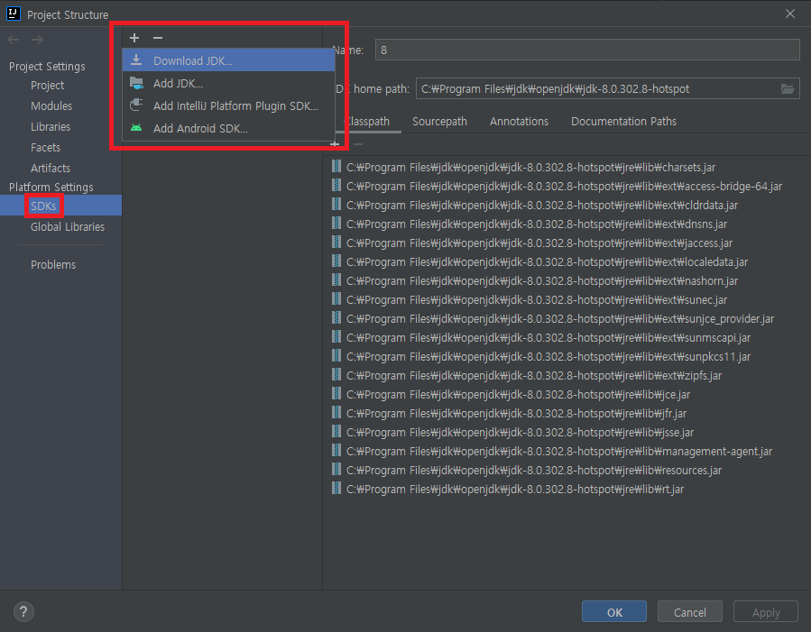
Task: Close the Project Structure dialog
Action: pos(789,14)
